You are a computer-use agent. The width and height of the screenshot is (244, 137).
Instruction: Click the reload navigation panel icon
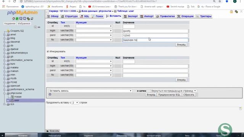32,19
